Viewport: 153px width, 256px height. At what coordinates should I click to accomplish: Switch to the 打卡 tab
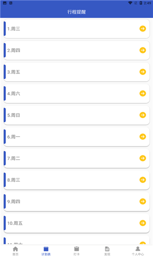pos(76,251)
